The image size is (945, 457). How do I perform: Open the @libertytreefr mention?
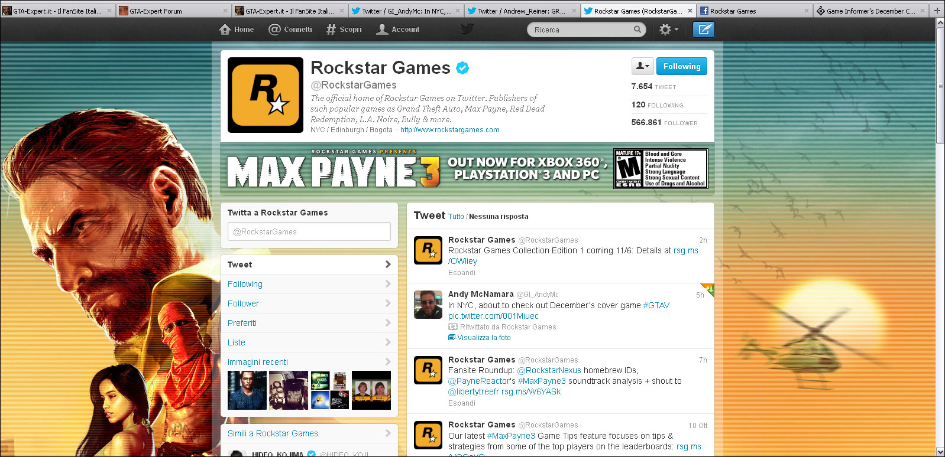coord(474,391)
